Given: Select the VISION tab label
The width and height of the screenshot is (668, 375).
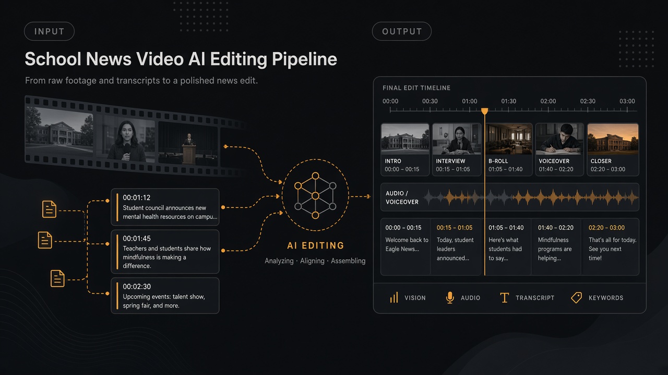Looking at the screenshot, I should 415,298.
